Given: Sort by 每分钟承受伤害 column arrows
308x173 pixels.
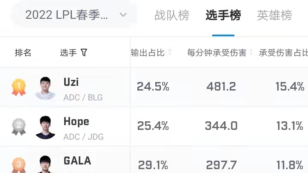Looking at the screenshot, I should (251, 52).
